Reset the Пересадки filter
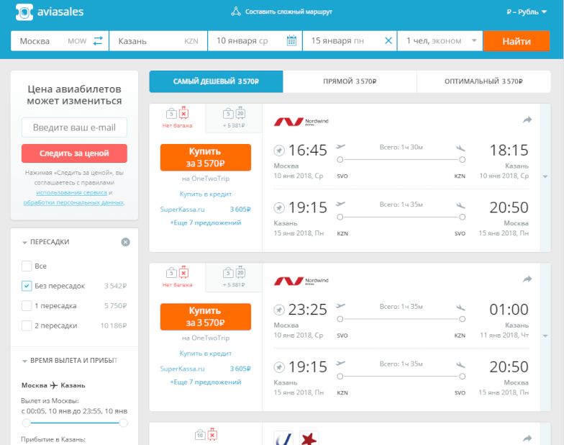 125,242
